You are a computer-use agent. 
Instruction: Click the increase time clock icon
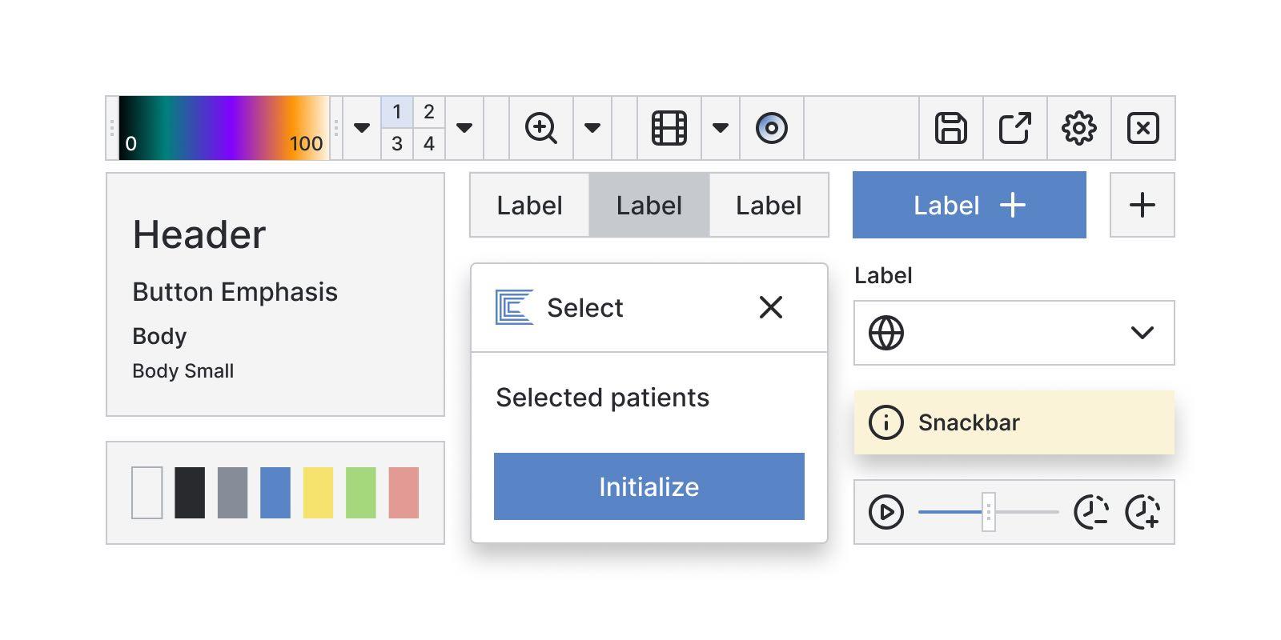click(1142, 512)
